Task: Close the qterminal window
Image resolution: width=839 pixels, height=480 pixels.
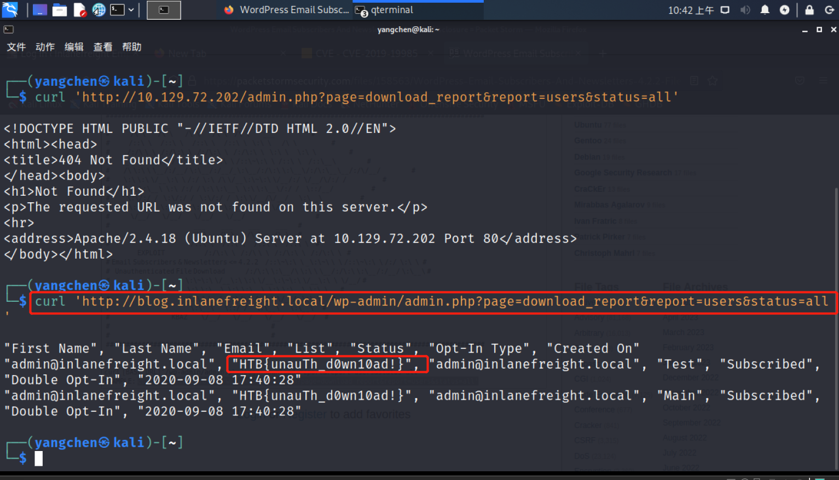Action: coord(834,30)
